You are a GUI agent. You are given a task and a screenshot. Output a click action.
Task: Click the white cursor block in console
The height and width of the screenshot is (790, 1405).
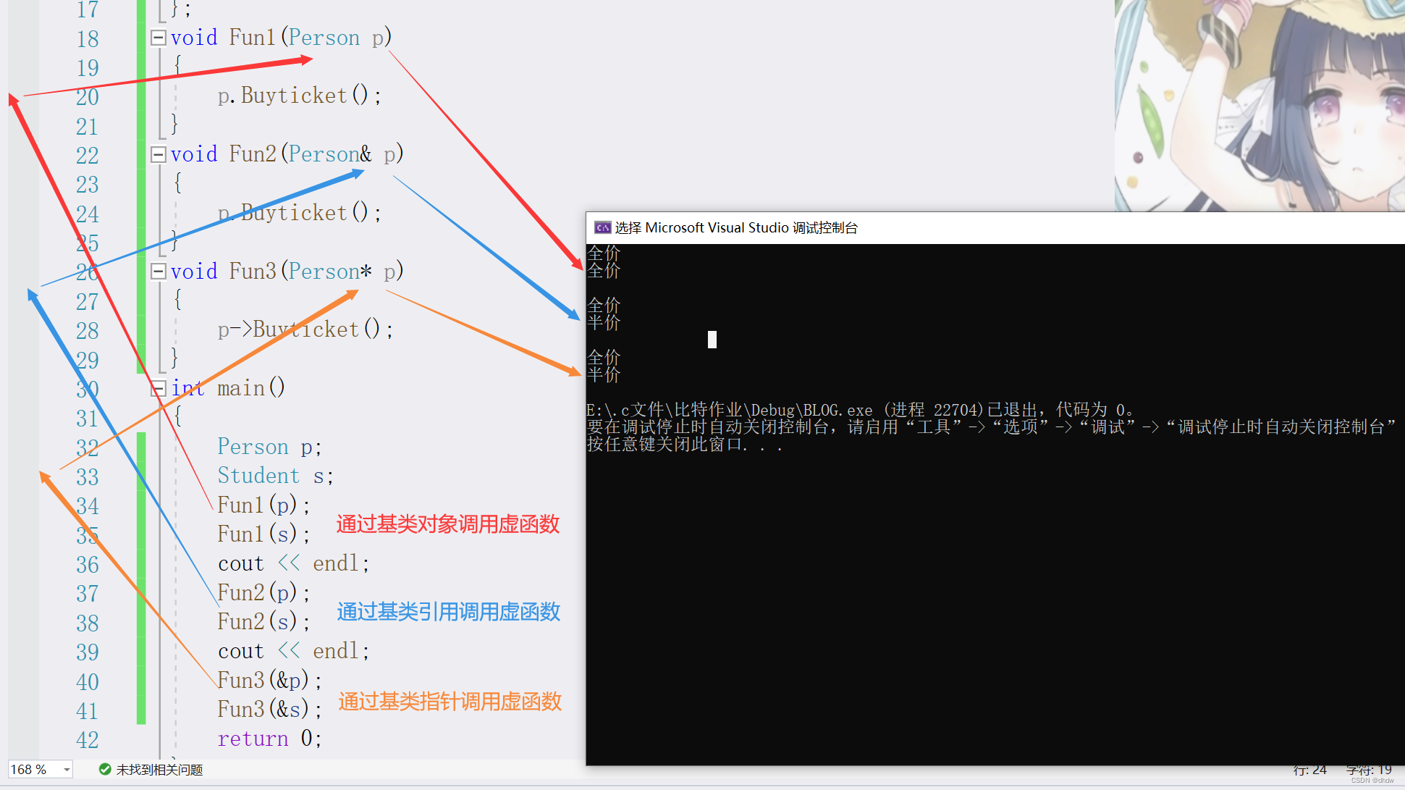[x=712, y=340]
